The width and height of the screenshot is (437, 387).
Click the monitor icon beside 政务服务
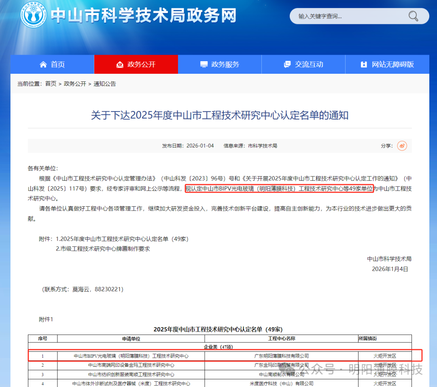pyautogui.click(x=204, y=64)
